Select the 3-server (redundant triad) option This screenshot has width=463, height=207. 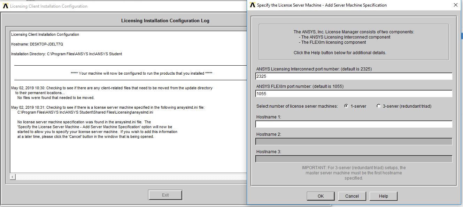tap(379, 106)
